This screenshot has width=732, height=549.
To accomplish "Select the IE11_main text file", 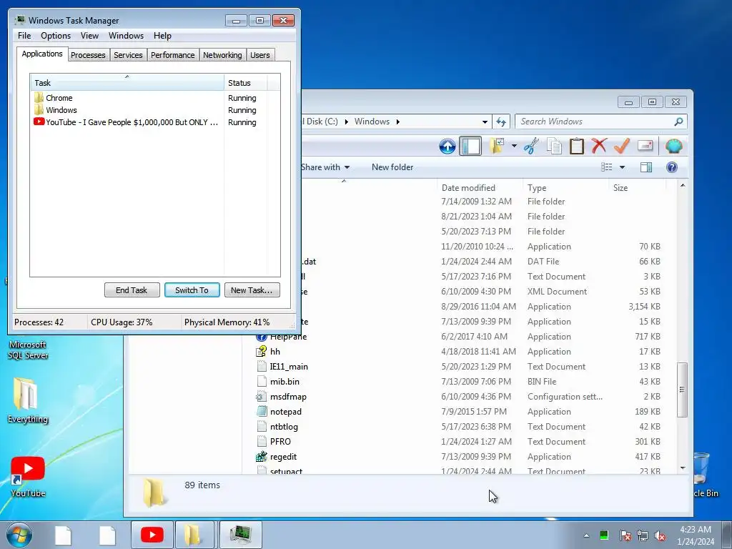I will (289, 367).
